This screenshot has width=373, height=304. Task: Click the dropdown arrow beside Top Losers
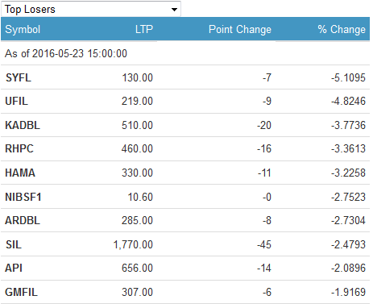click(174, 10)
